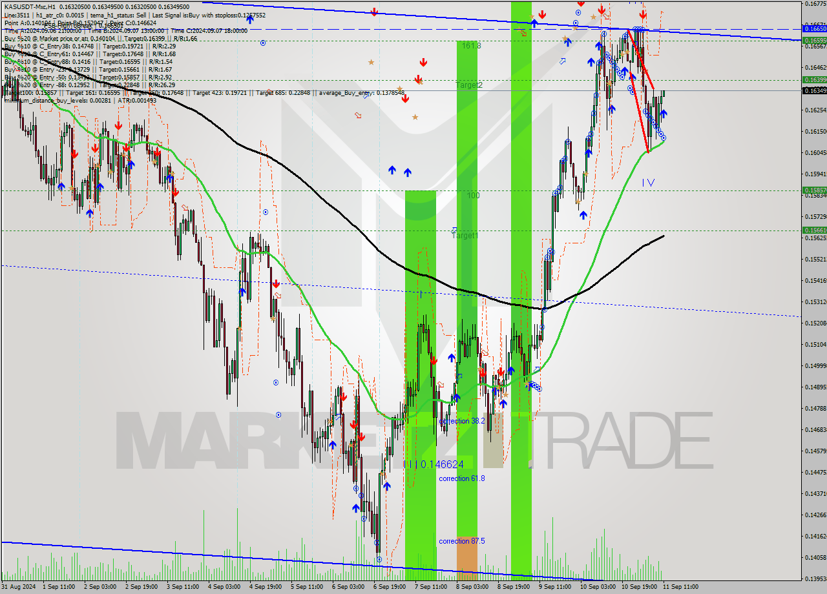Image resolution: width=827 pixels, height=594 pixels.
Task: Click the C_Entry88 buy level line
Action: [x=88, y=61]
